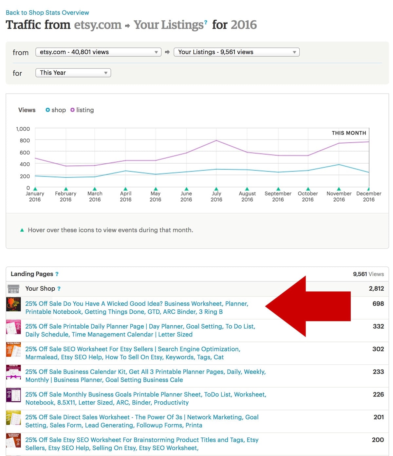Click the help question mark beside Landing Pages

(x=57, y=274)
